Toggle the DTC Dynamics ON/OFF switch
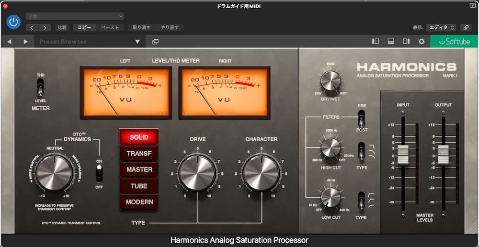The width and height of the screenshot is (479, 247). pyautogui.click(x=99, y=173)
